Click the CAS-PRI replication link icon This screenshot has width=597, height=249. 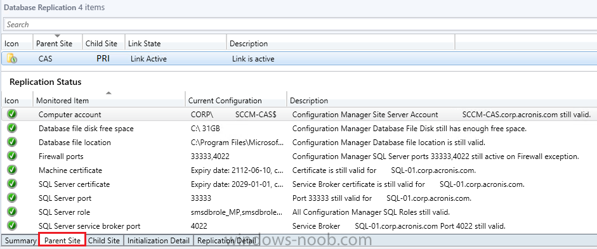(x=12, y=58)
